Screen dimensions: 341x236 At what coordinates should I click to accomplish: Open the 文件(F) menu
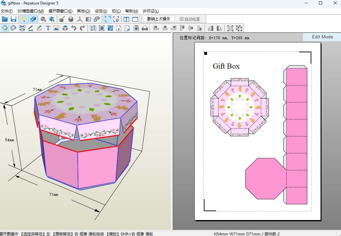(x=6, y=11)
